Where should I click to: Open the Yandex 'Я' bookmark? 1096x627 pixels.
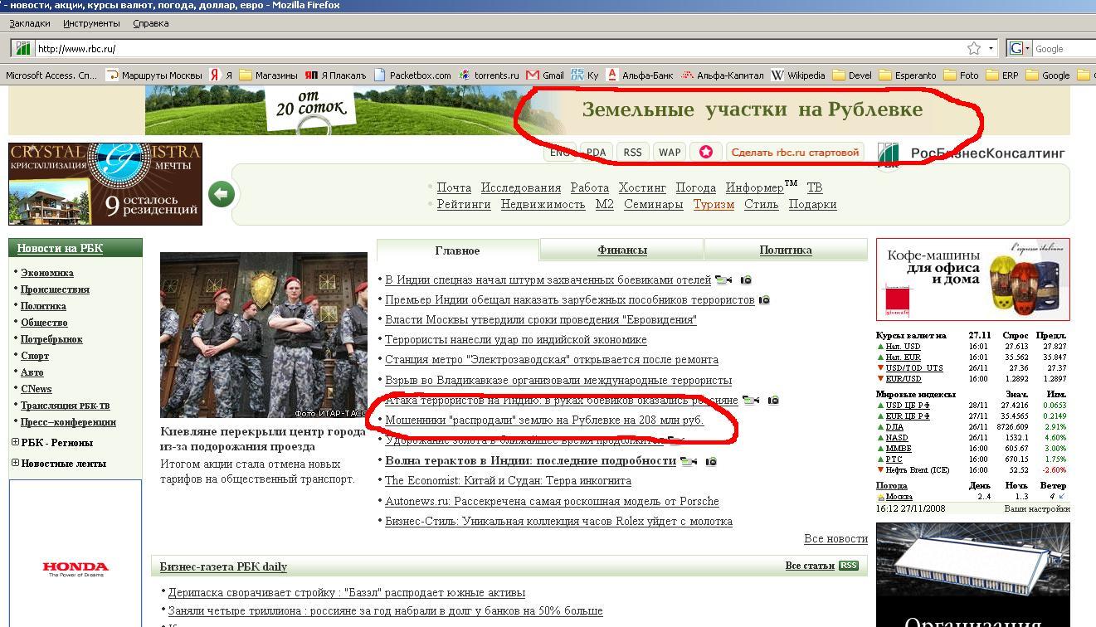pyautogui.click(x=222, y=75)
